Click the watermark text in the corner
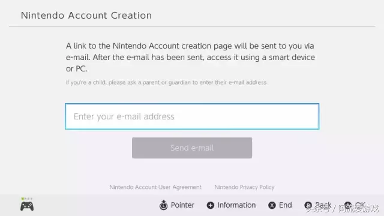 point(343,209)
